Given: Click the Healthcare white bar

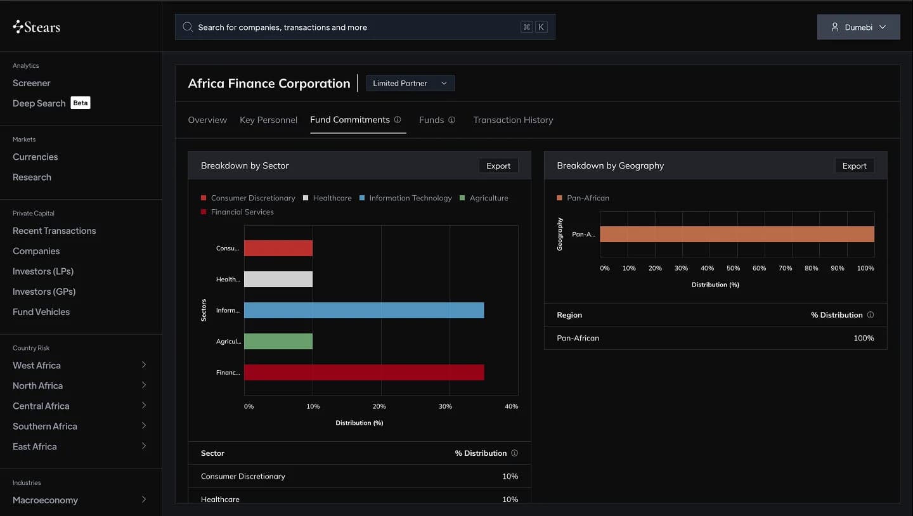Looking at the screenshot, I should 278,279.
